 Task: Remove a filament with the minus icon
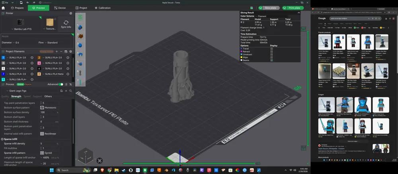point(61,52)
